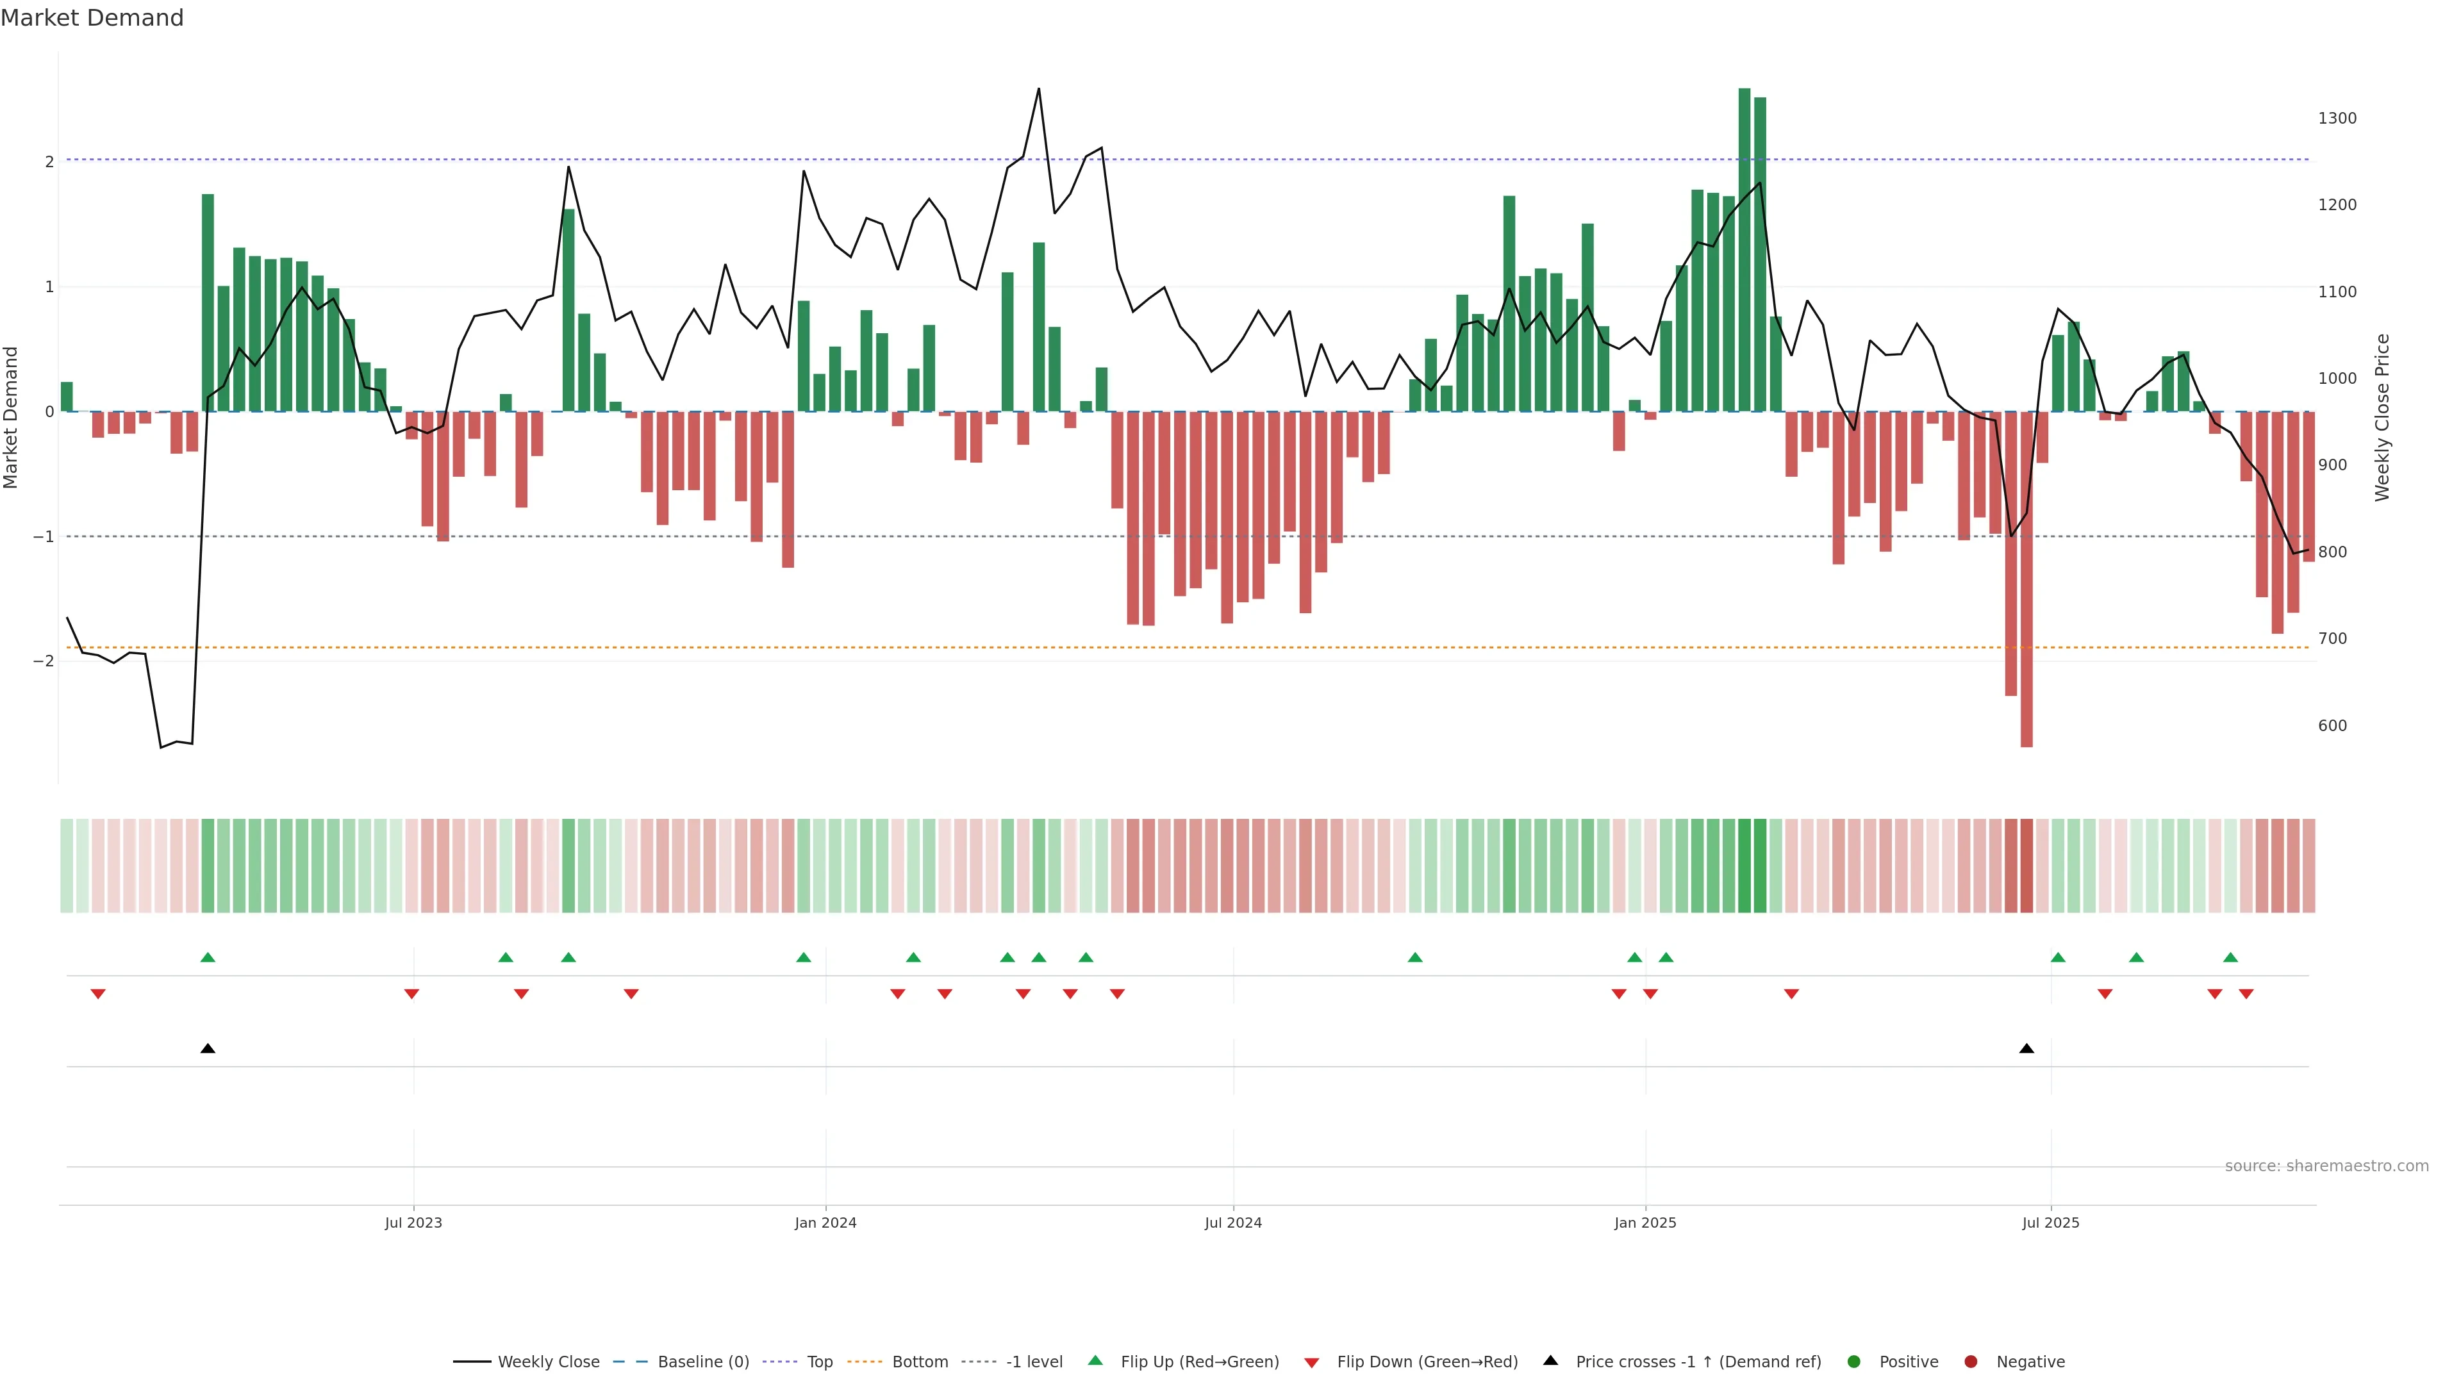
Task: Click the -1 level legend item
Action: pyautogui.click(x=1034, y=1362)
